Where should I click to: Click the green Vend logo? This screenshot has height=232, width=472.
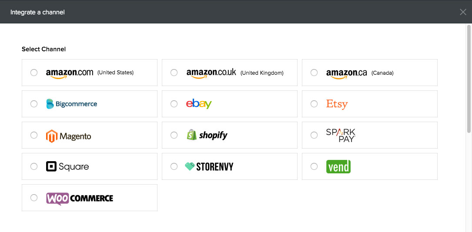point(338,166)
